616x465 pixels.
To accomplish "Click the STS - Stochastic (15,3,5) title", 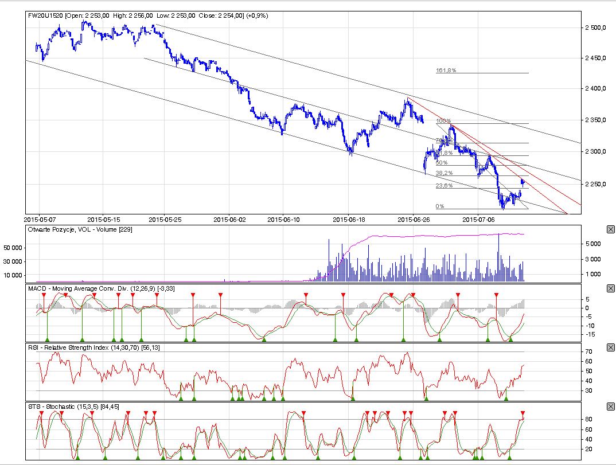I will (x=73, y=407).
